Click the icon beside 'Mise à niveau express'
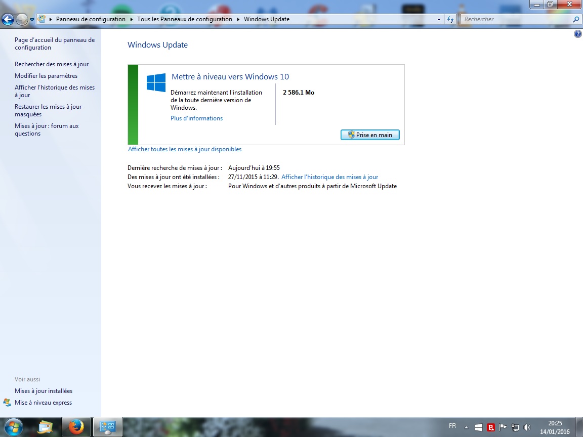The height and width of the screenshot is (437, 583). pos(7,403)
